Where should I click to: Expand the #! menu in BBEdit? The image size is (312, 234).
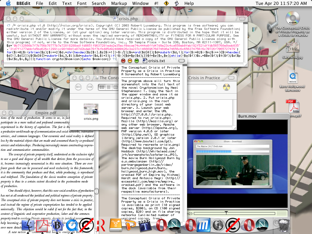(156, 3)
